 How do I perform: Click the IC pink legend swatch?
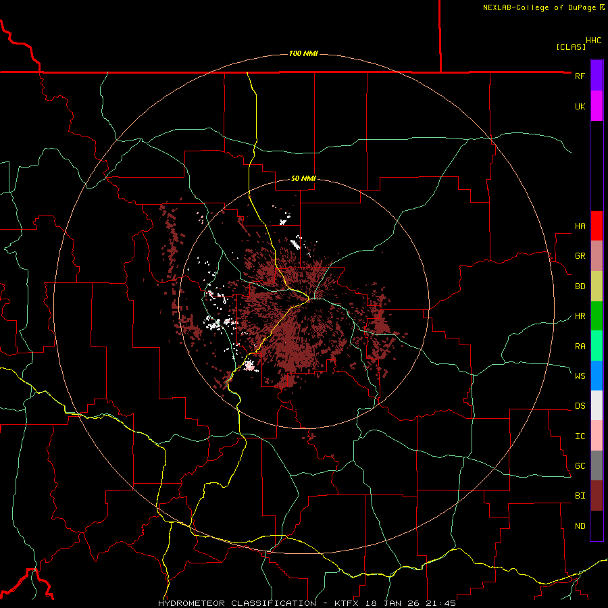[597, 436]
